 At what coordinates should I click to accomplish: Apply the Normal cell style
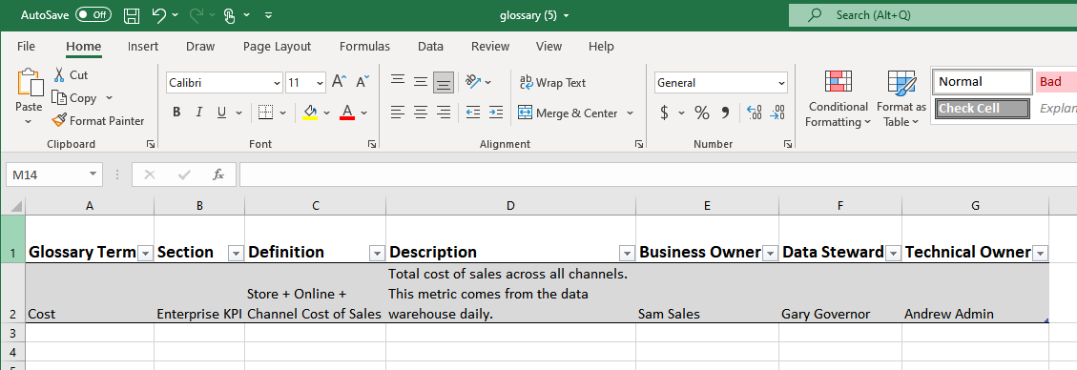tap(983, 82)
